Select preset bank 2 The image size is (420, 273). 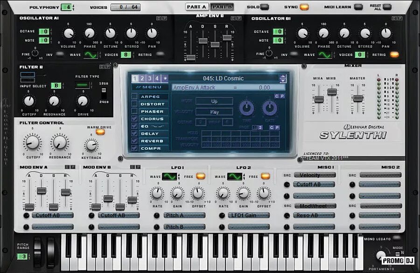pyautogui.click(x=142, y=78)
